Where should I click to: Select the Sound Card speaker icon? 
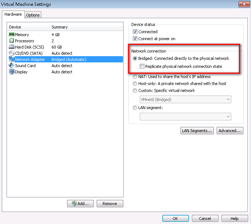coord(12,66)
